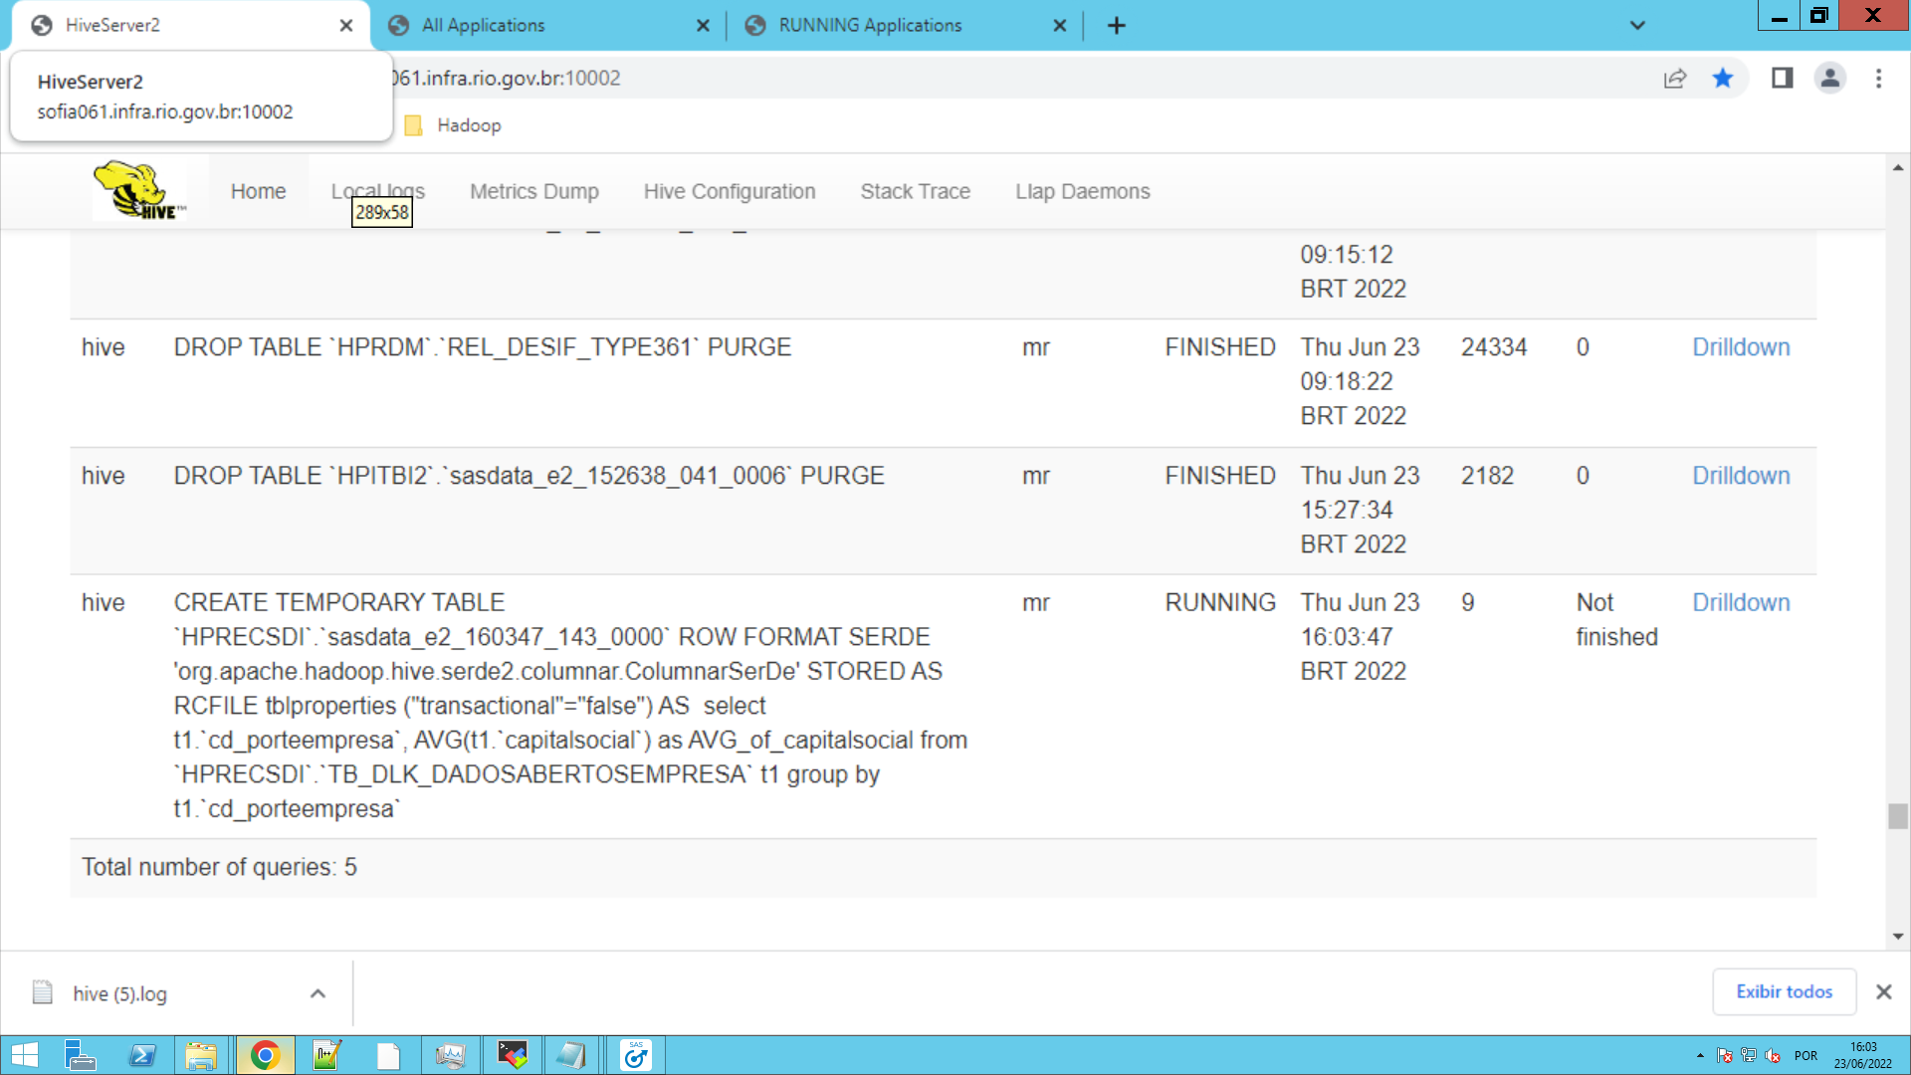
Task: Click the Exibir todos button
Action: point(1784,991)
